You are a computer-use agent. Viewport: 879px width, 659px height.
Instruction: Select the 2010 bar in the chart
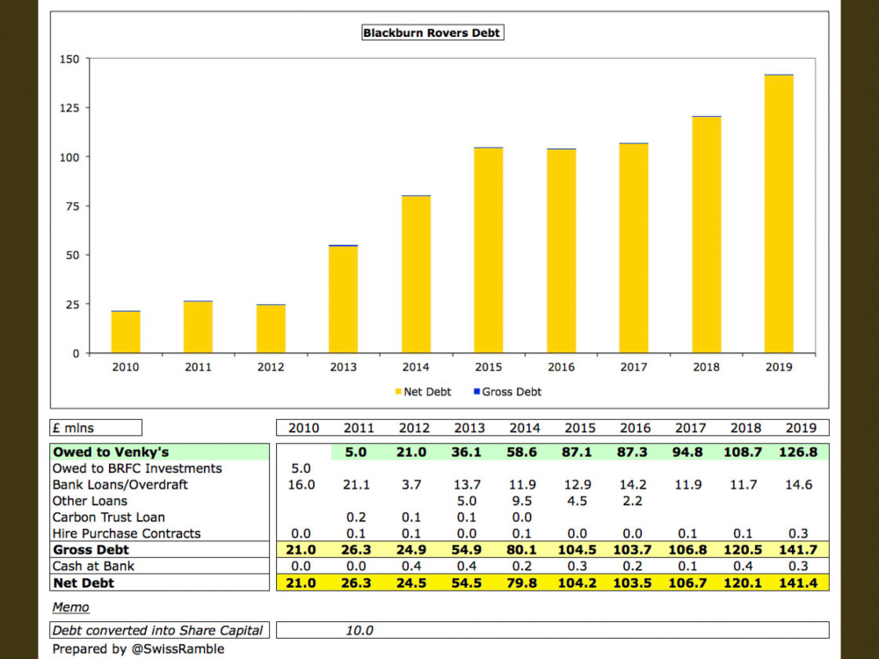click(126, 331)
